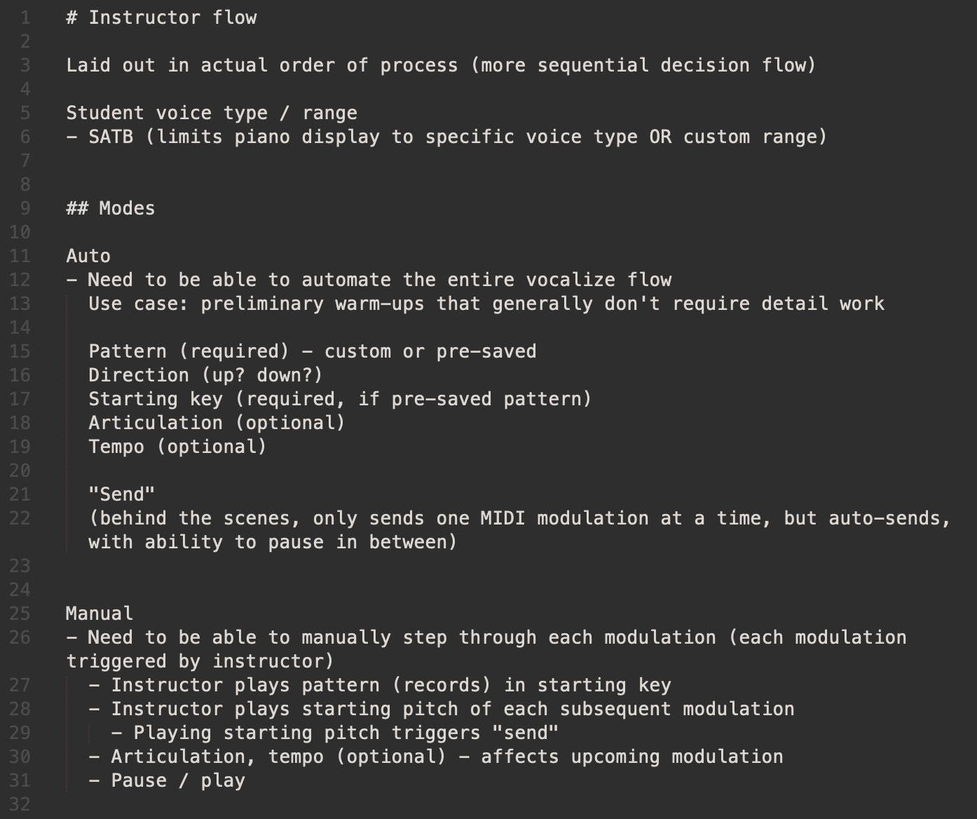The width and height of the screenshot is (977, 819).
Task: Click 'Student voice type / range' line
Action: tap(212, 113)
